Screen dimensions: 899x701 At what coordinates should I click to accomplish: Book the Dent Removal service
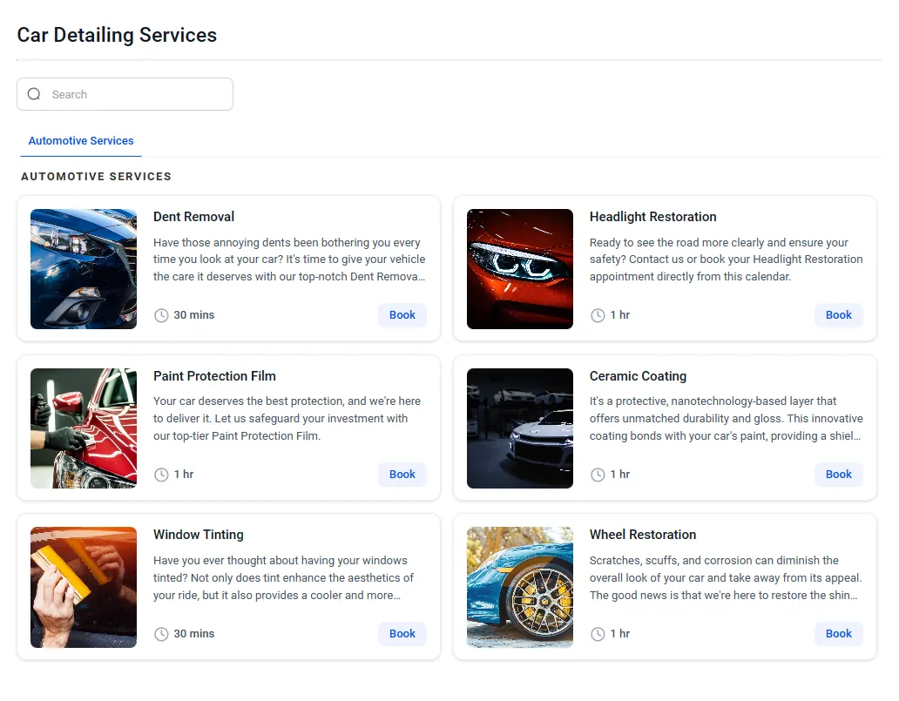(x=402, y=315)
